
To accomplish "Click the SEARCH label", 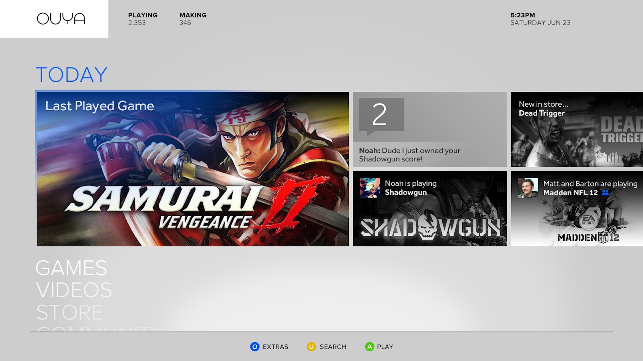I will [333, 347].
